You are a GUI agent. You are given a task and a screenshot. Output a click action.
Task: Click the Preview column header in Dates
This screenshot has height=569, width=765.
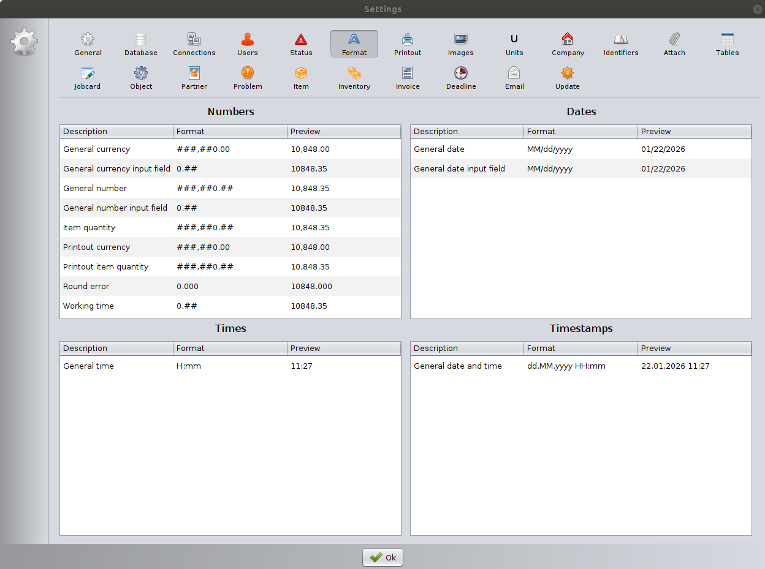pyautogui.click(x=694, y=132)
